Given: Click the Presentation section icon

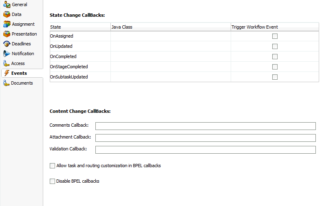Looking at the screenshot, I should [x=7, y=34].
